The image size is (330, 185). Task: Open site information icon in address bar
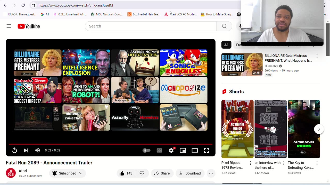[x=34, y=5]
